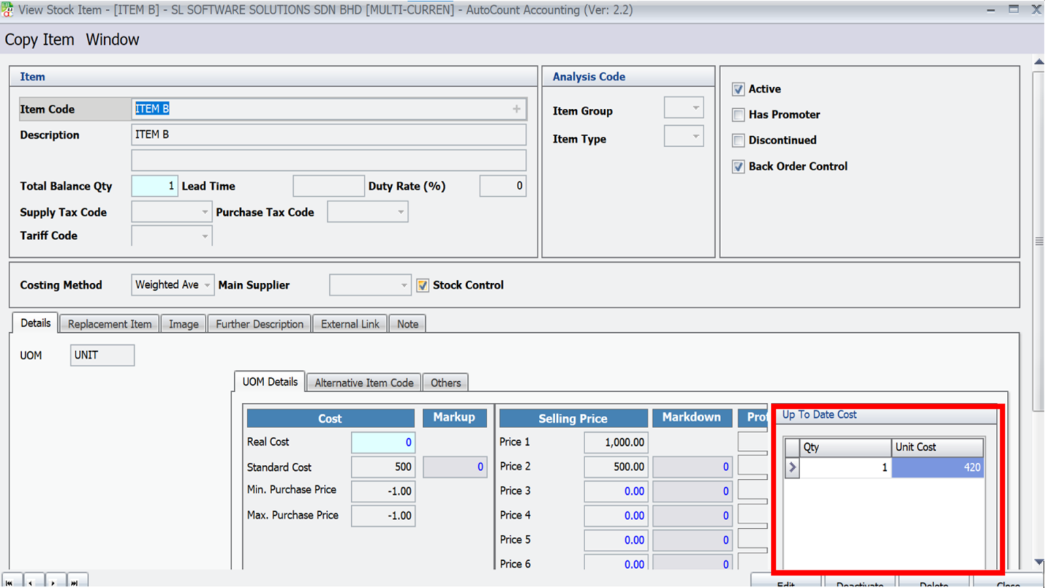The image size is (1045, 588).
Task: Switch to the Details tab
Action: click(x=35, y=323)
